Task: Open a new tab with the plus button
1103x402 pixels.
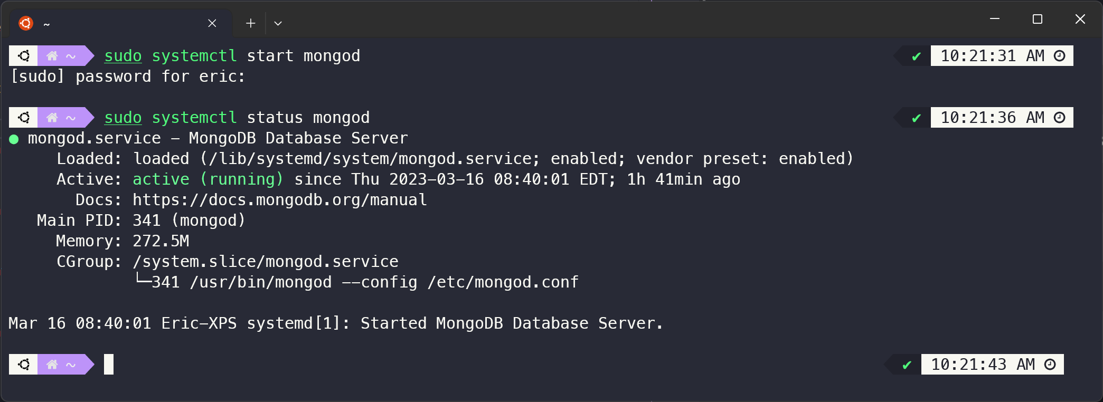Action: 251,23
